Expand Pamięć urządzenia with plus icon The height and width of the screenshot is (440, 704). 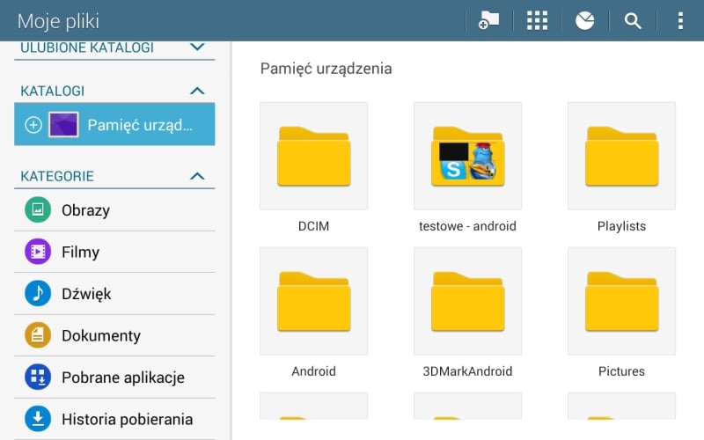coord(33,125)
